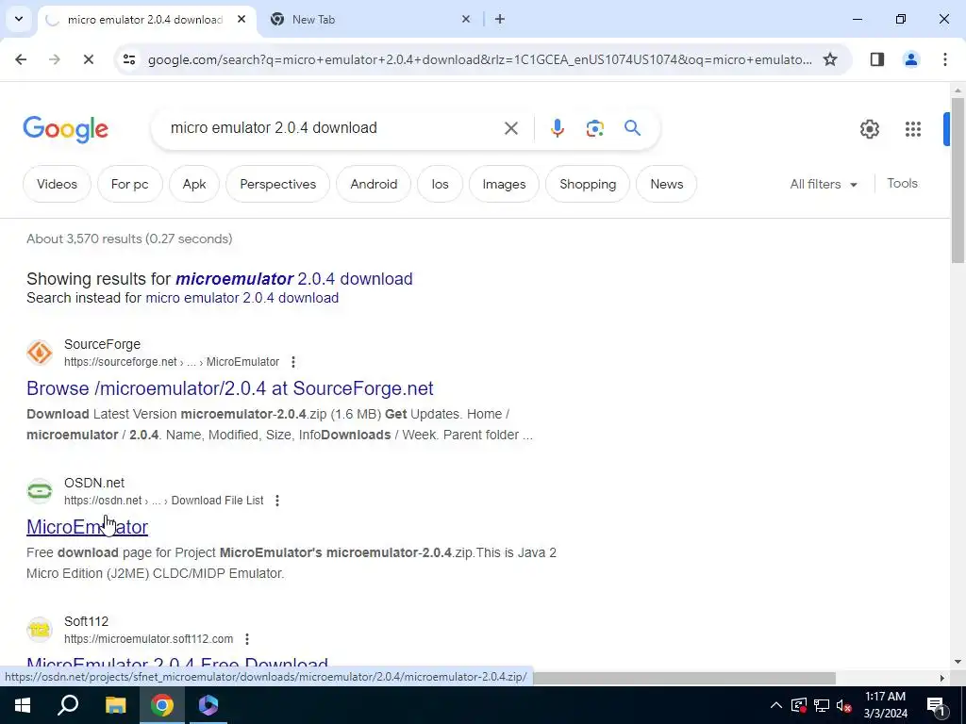Show hidden system tray icons
The height and width of the screenshot is (724, 966).
tap(776, 705)
